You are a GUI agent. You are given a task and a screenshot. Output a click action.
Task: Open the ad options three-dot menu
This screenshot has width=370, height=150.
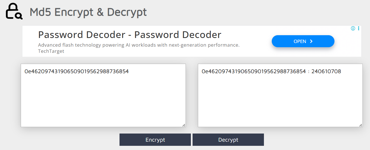click(x=359, y=28)
